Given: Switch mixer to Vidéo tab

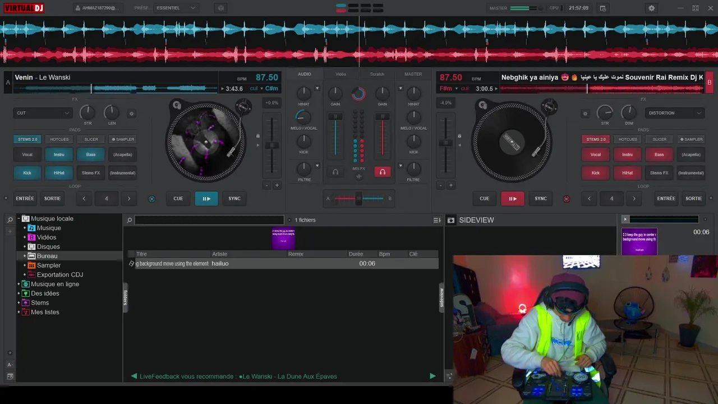Looking at the screenshot, I should (340, 74).
